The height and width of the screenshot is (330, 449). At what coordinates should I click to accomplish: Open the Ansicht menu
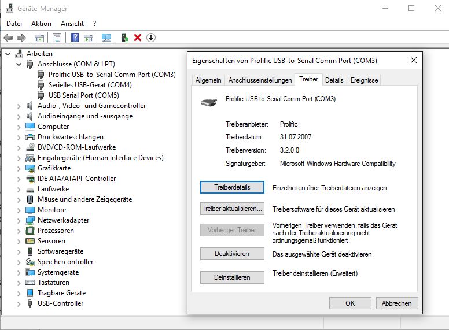[x=72, y=24]
